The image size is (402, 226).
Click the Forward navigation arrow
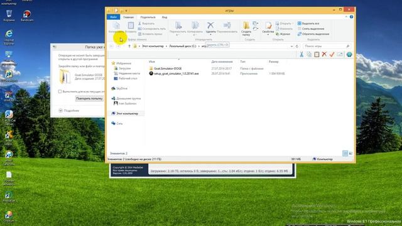coord(118,46)
